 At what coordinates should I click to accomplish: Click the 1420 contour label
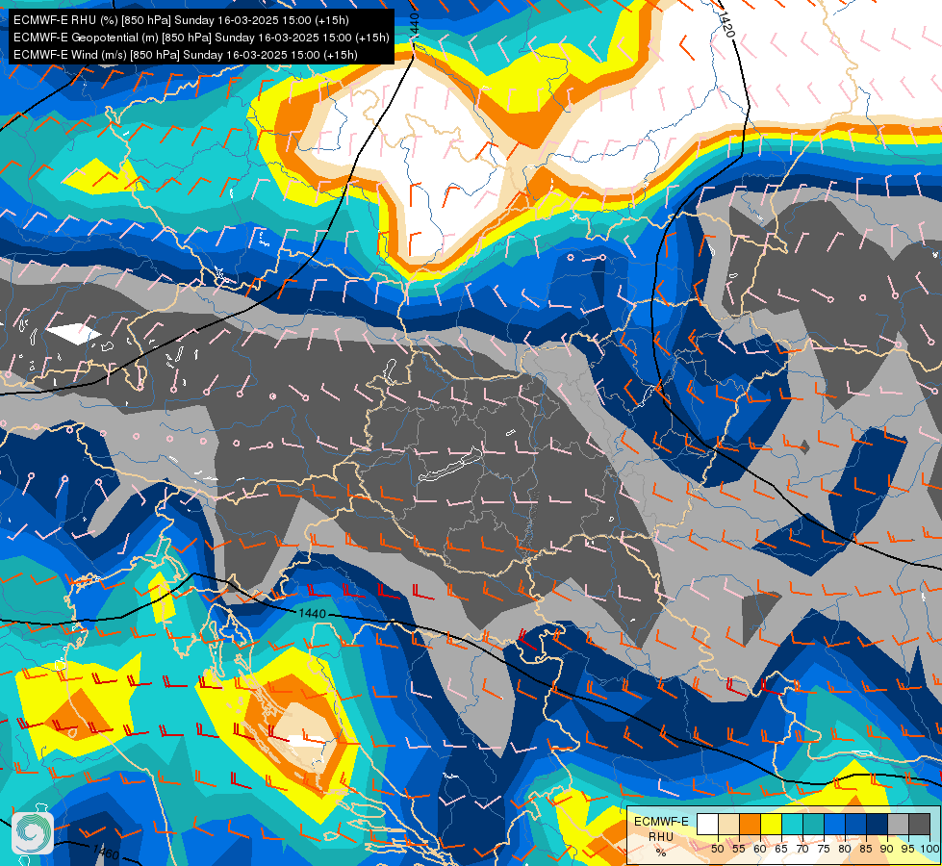726,25
